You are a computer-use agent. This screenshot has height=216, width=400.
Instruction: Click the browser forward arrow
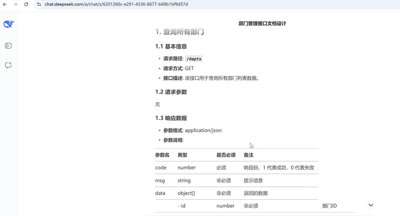pyautogui.click(x=16, y=4)
